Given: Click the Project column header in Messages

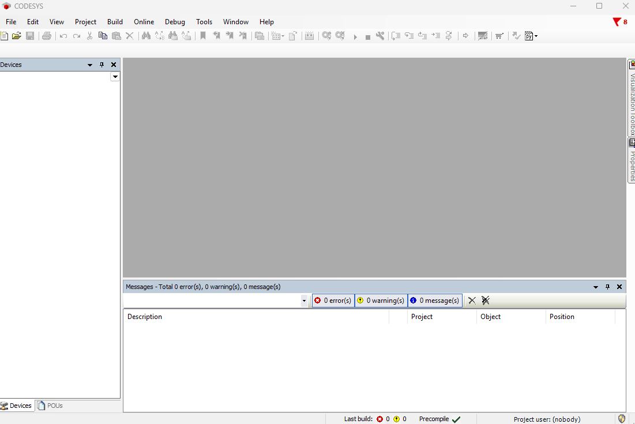Looking at the screenshot, I should coord(442,317).
